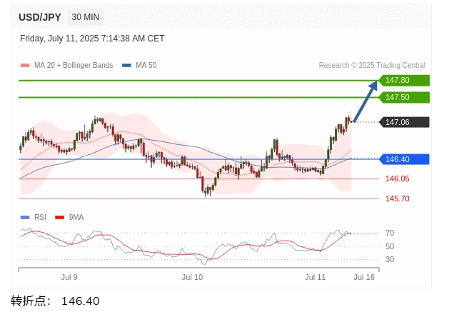Click the 9MA legend label
Viewport: 464px width, 322px height.
pyautogui.click(x=76, y=218)
